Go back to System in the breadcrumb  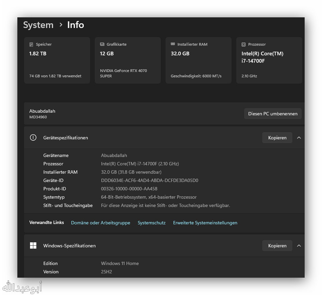point(38,25)
